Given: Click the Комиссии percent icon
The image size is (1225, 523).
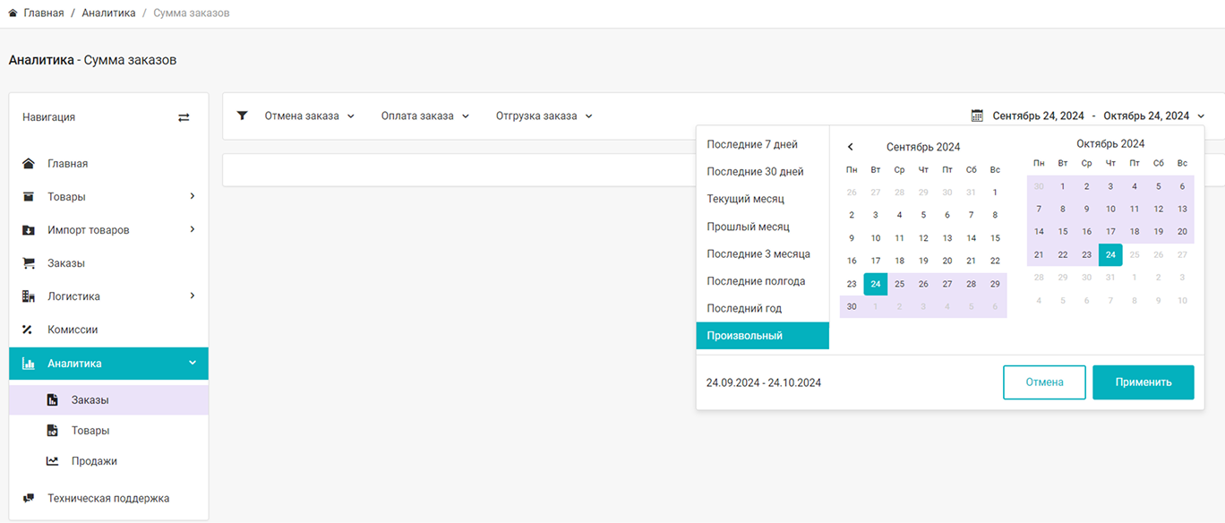Looking at the screenshot, I should 28,330.
